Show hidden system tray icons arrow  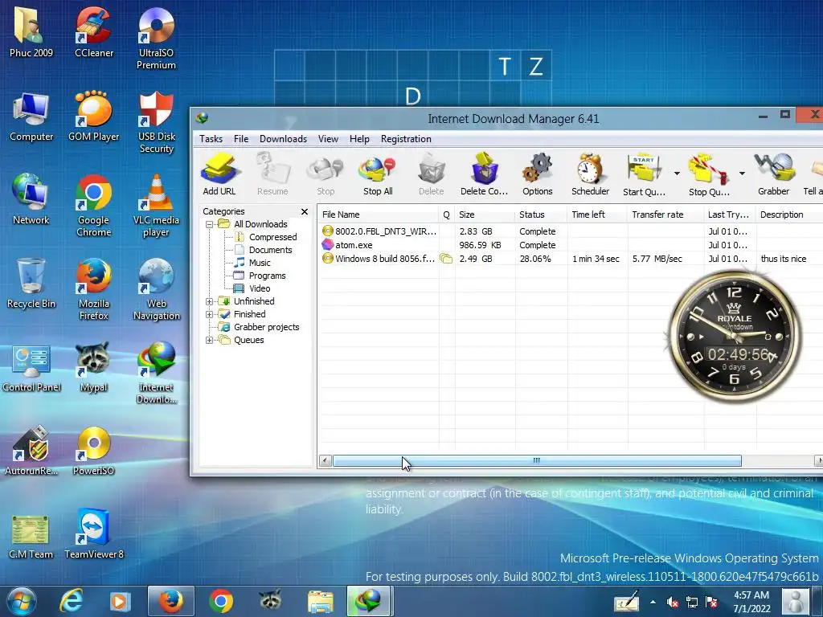[x=653, y=602]
